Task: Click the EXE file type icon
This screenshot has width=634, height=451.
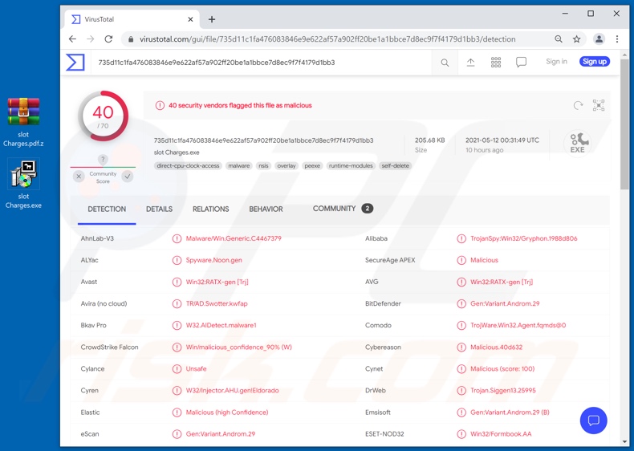Action: (x=577, y=142)
